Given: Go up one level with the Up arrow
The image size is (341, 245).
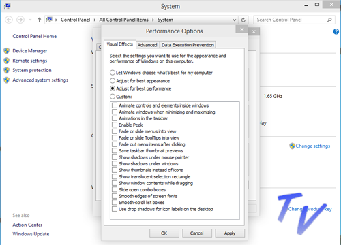Looking at the screenshot, I should coord(39,20).
